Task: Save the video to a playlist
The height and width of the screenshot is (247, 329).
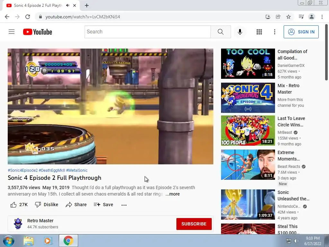Action: (103, 205)
